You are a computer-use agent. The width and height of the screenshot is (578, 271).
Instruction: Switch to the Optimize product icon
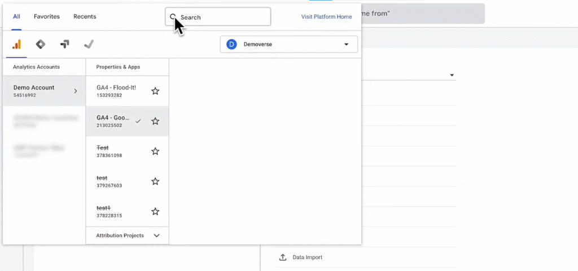(64, 45)
